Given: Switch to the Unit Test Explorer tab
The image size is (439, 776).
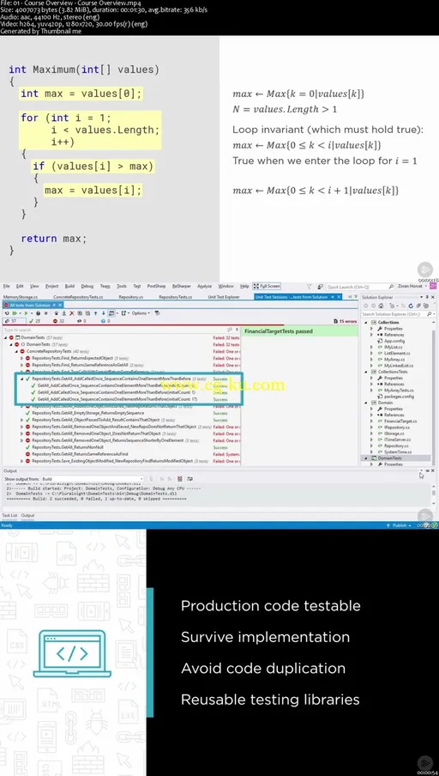Looking at the screenshot, I should click(x=224, y=297).
